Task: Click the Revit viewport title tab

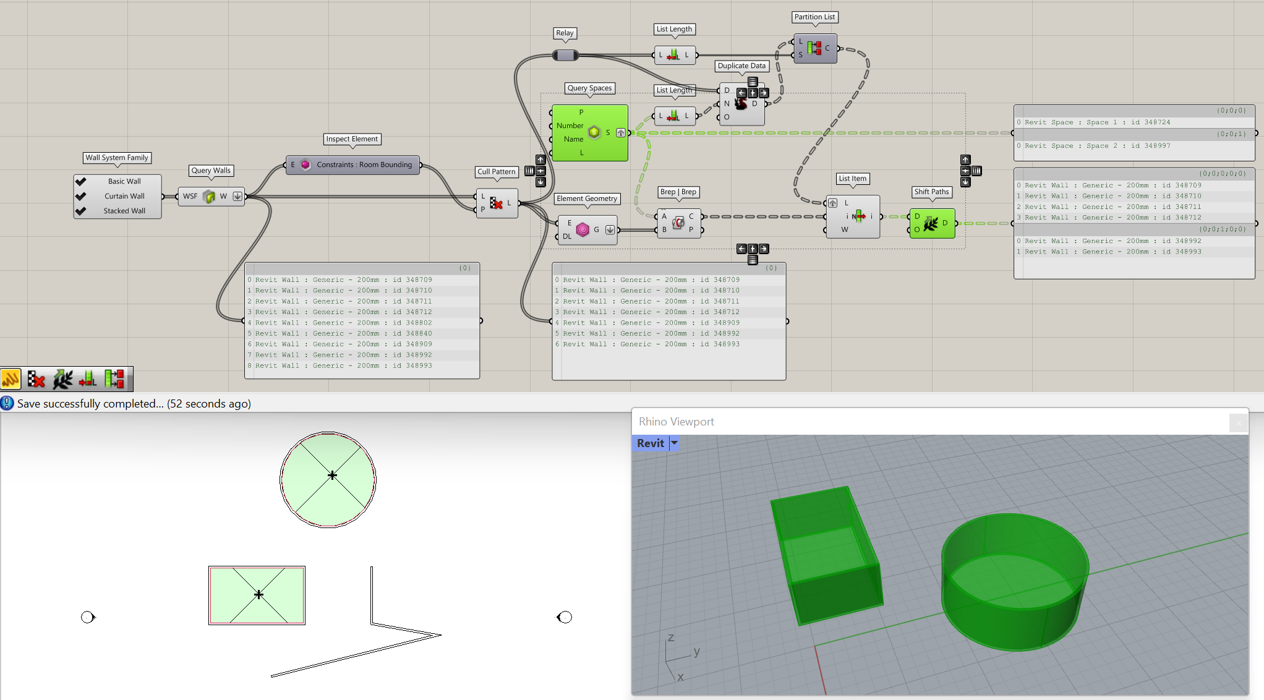Action: (650, 443)
